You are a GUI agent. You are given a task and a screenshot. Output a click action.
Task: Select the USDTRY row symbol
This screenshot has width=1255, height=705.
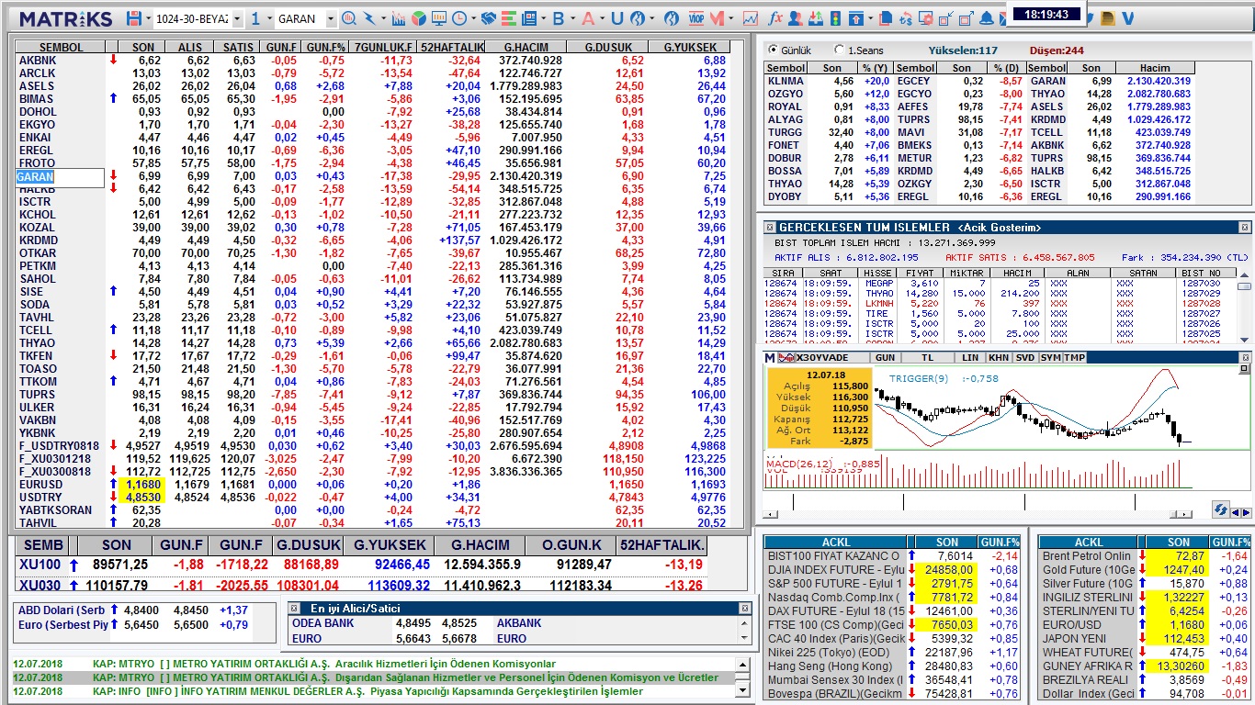tap(40, 498)
